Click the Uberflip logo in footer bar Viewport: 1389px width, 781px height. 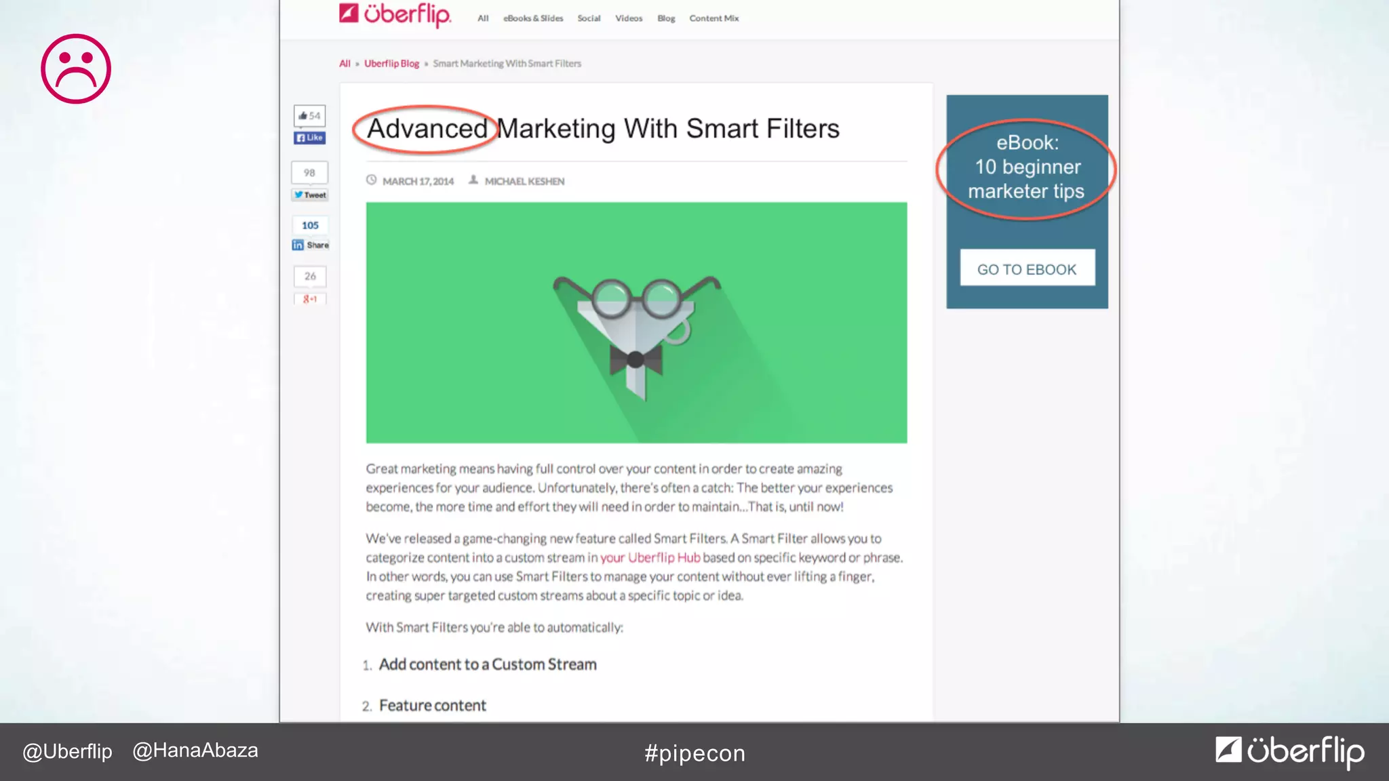click(x=1289, y=751)
